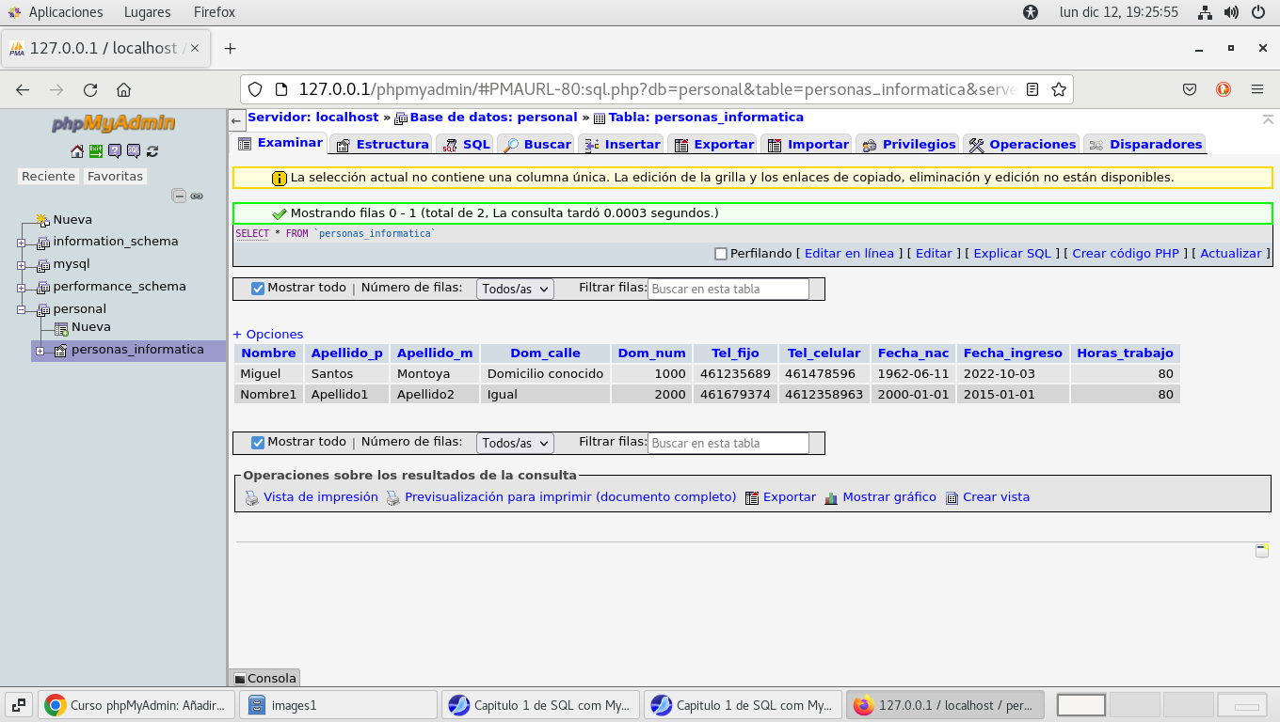
Task: Click the collapse-all icon in navigation tree
Action: 179,196
